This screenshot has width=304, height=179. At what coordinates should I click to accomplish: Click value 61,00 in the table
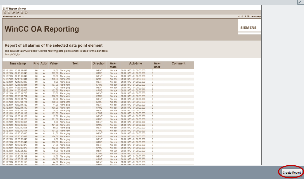tap(56, 134)
